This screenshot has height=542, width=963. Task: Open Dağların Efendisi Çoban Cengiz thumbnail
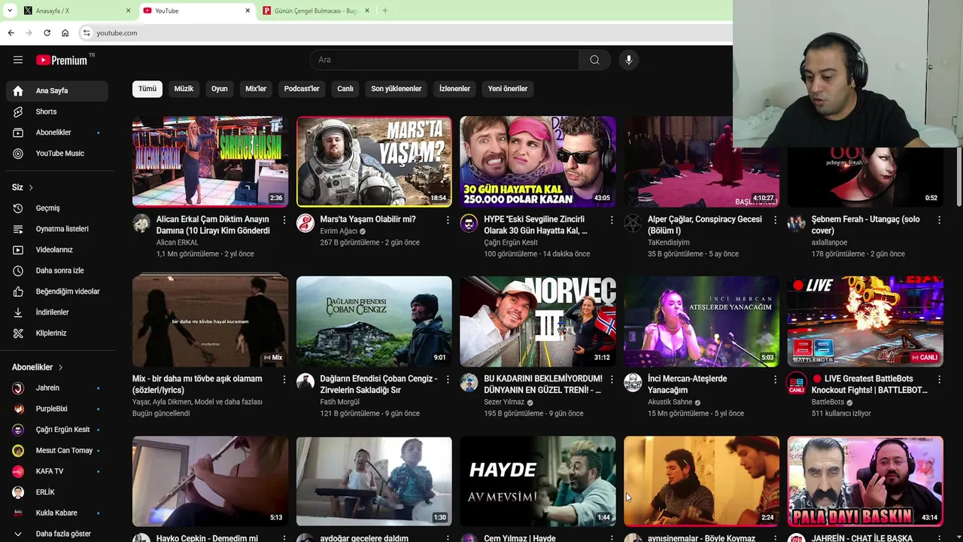pos(374,321)
